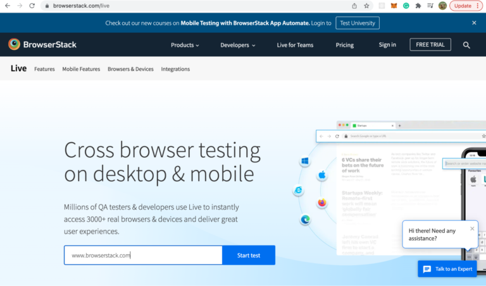This screenshot has width=486, height=286.
Task: Click the URL field containing www.browserstack.com
Action: pyautogui.click(x=143, y=255)
